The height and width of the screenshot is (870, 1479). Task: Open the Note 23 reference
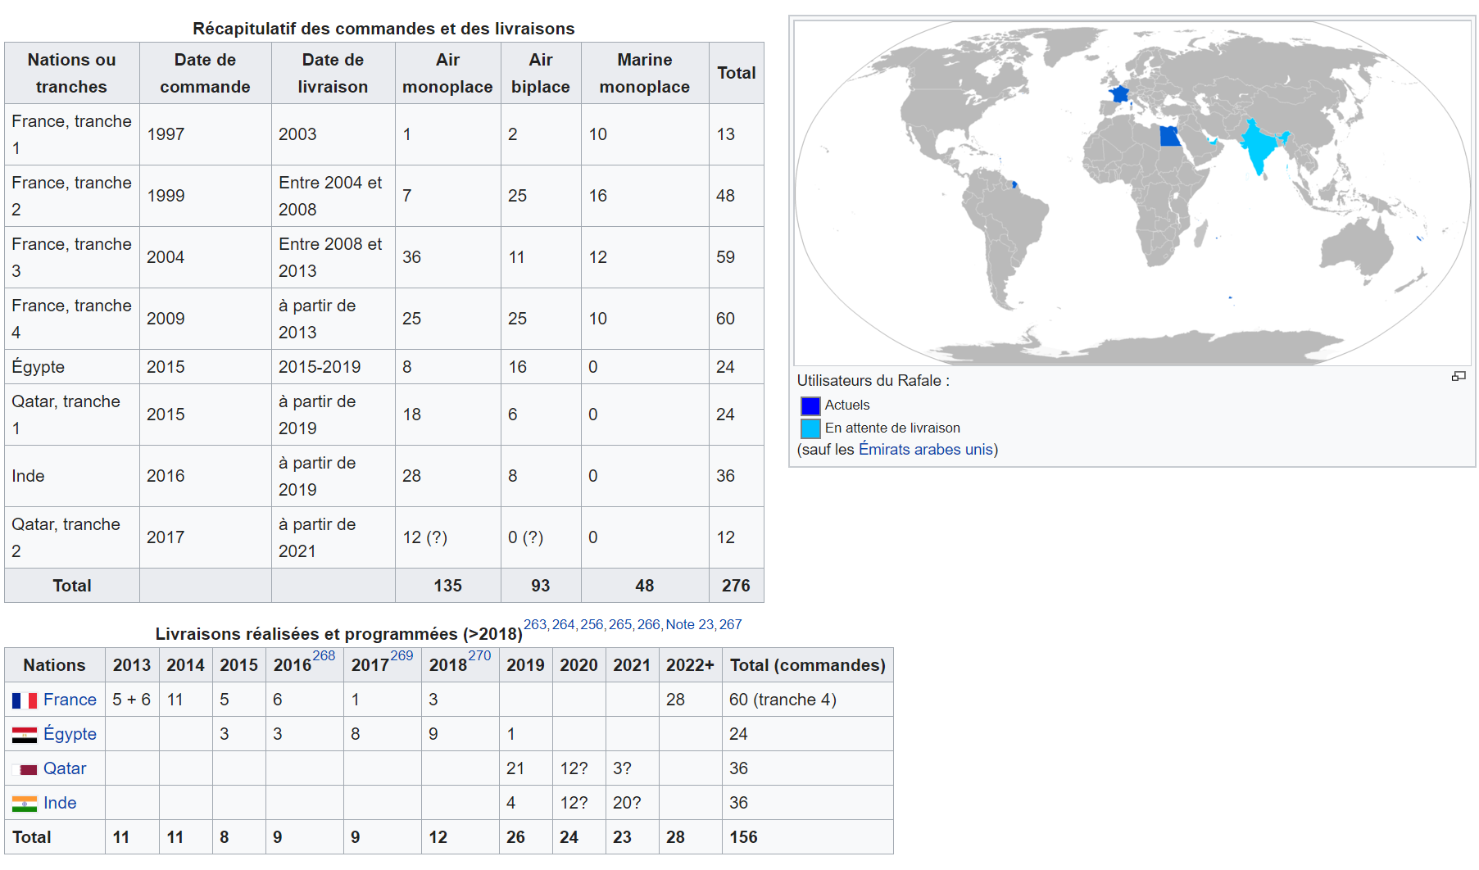click(x=690, y=624)
